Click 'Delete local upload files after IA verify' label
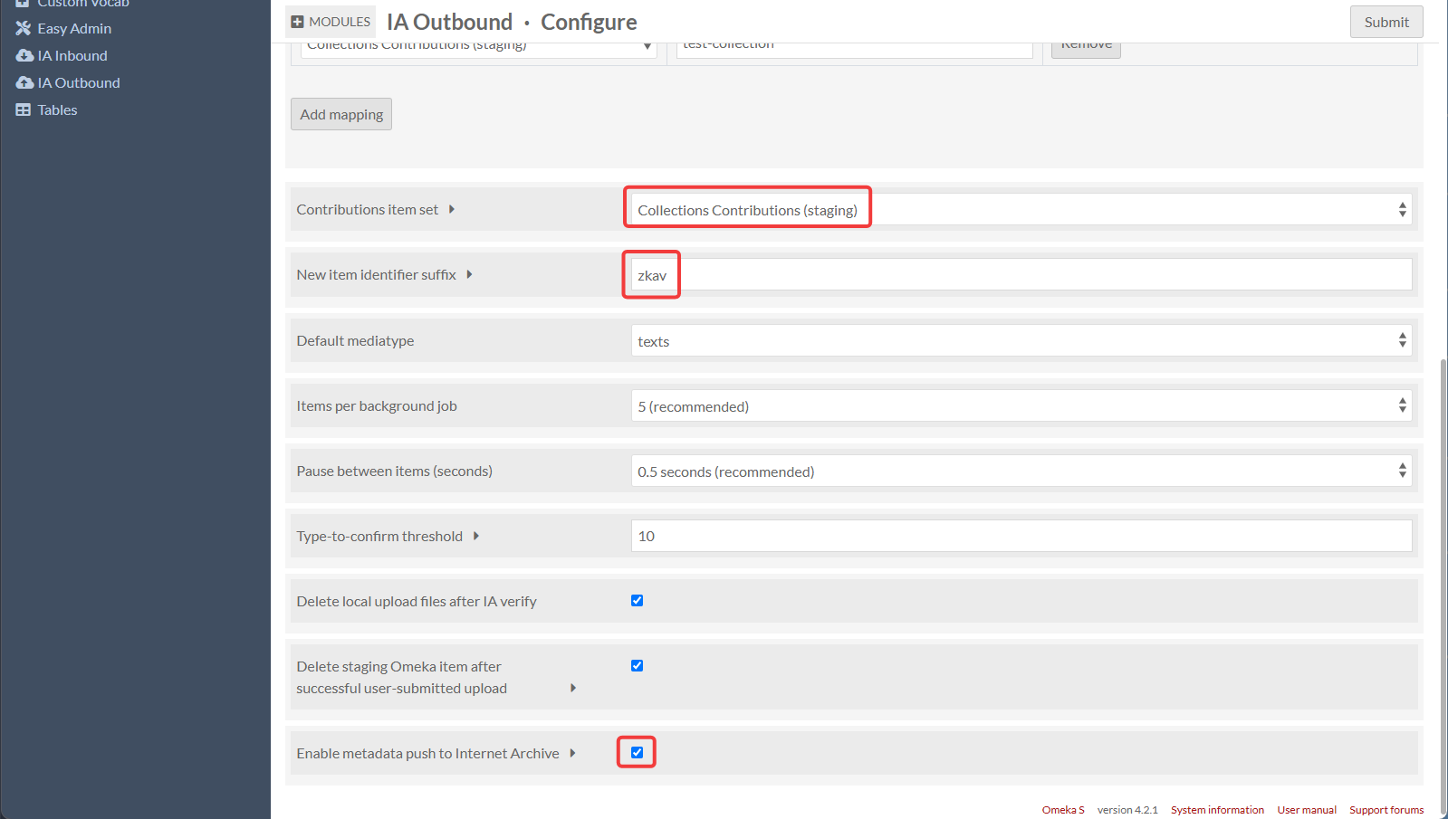 (x=417, y=601)
